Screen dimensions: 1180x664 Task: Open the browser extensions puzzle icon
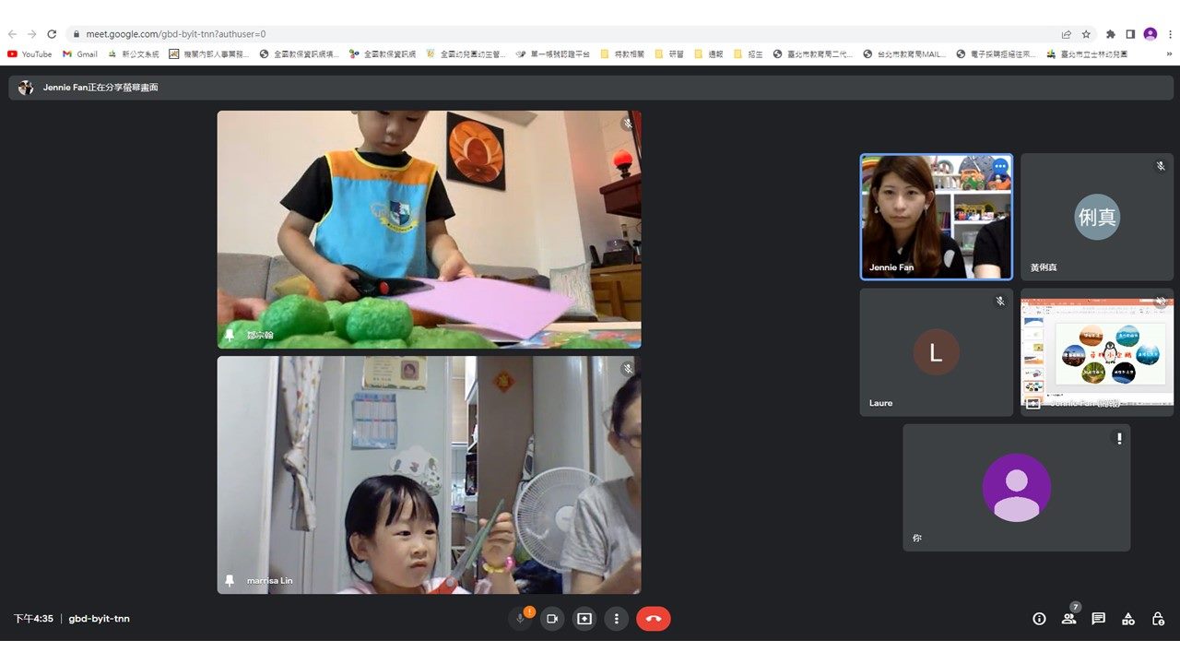pyautogui.click(x=1111, y=34)
